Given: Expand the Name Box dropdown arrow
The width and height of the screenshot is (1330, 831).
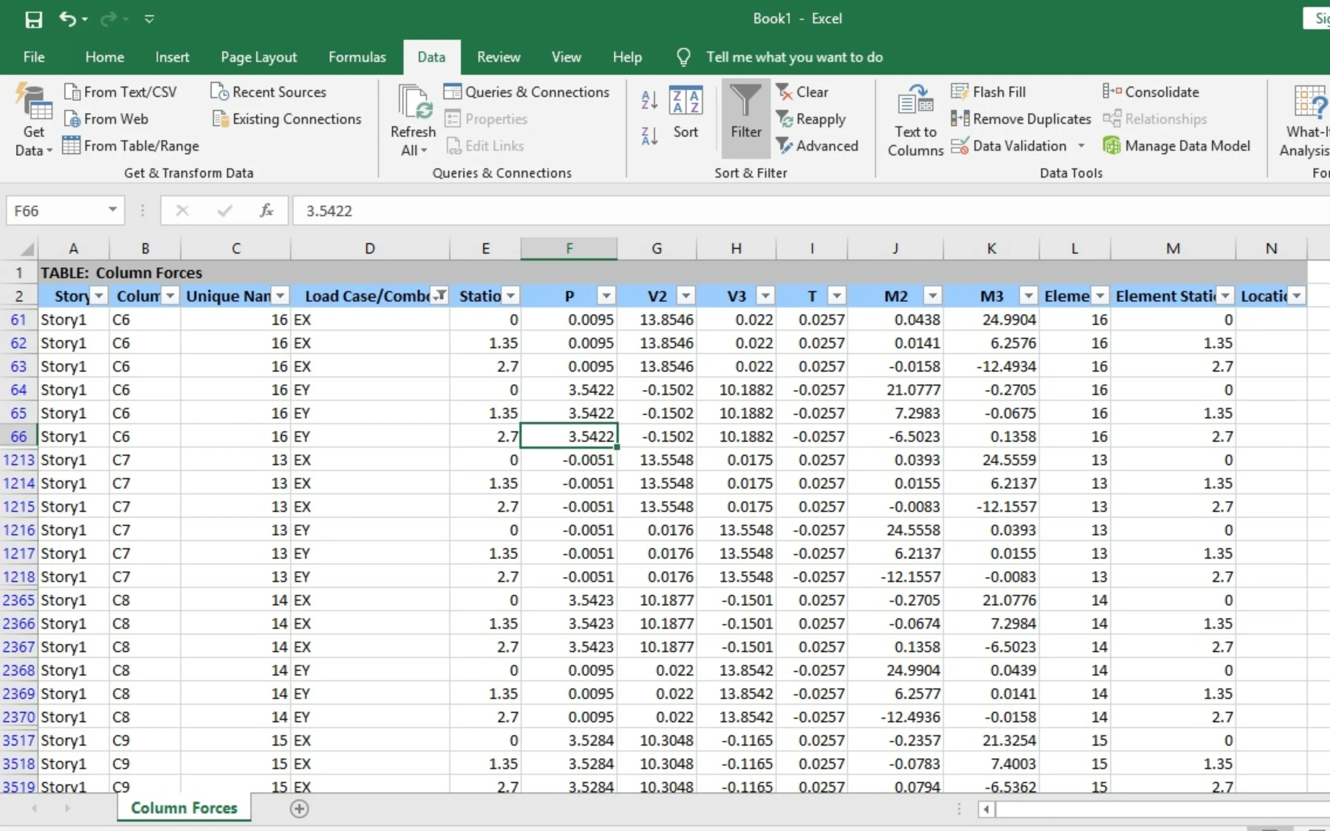Looking at the screenshot, I should click(113, 210).
